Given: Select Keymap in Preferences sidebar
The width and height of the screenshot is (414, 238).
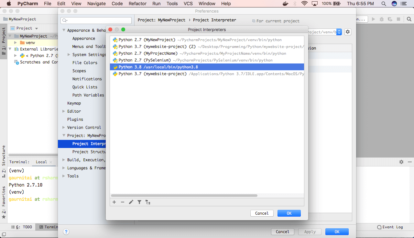Looking at the screenshot, I should 74,103.
